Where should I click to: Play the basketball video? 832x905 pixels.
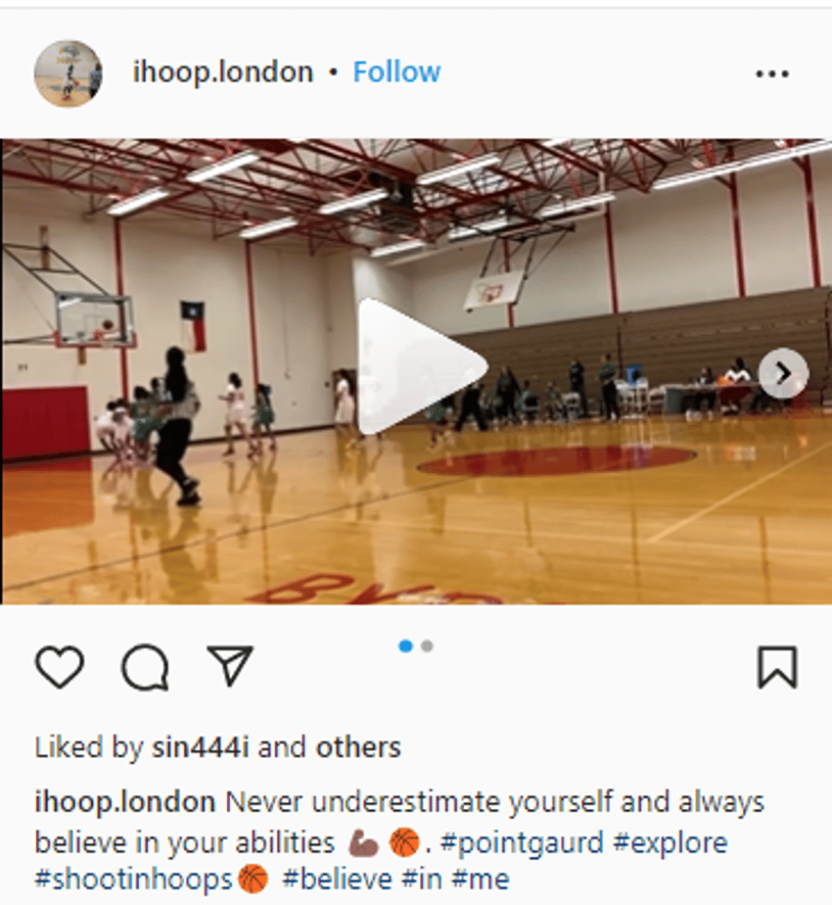click(422, 366)
